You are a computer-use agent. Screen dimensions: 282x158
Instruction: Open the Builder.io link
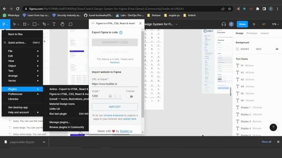[x=126, y=131]
